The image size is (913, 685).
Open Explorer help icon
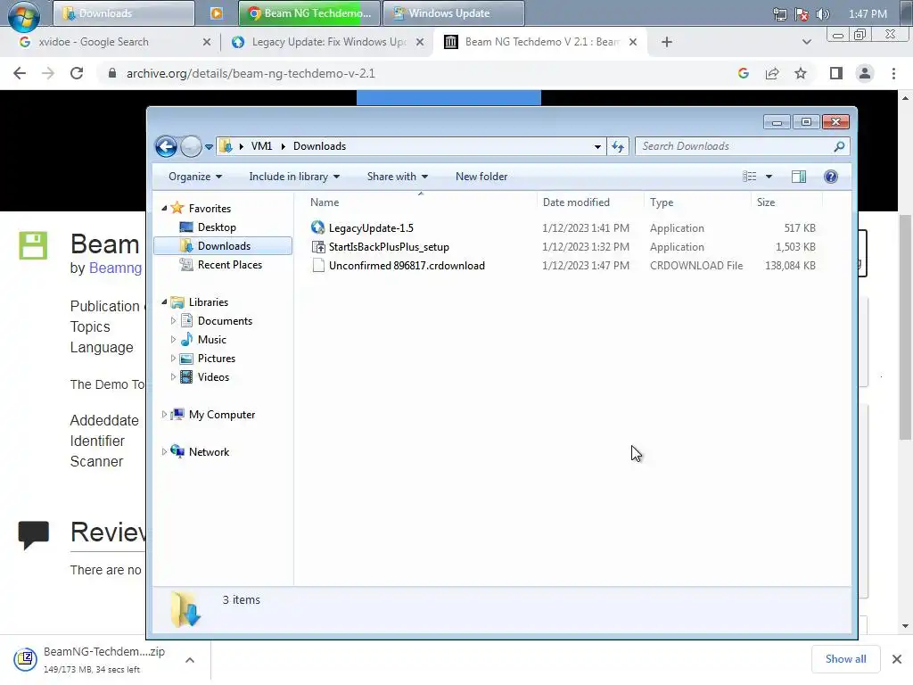(831, 177)
